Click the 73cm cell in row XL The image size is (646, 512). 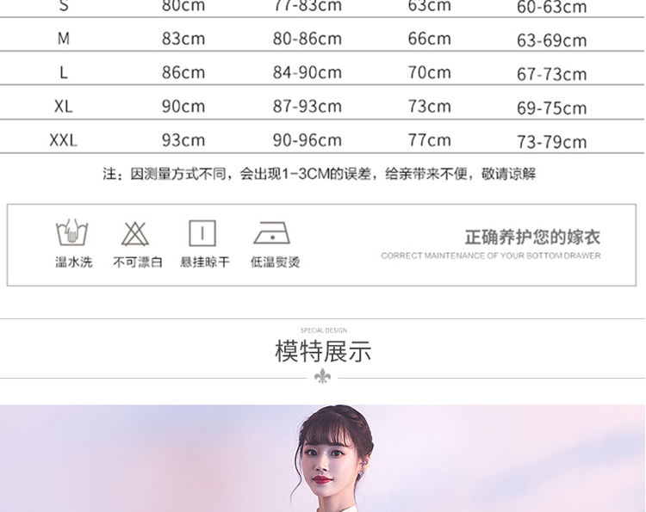tap(429, 106)
